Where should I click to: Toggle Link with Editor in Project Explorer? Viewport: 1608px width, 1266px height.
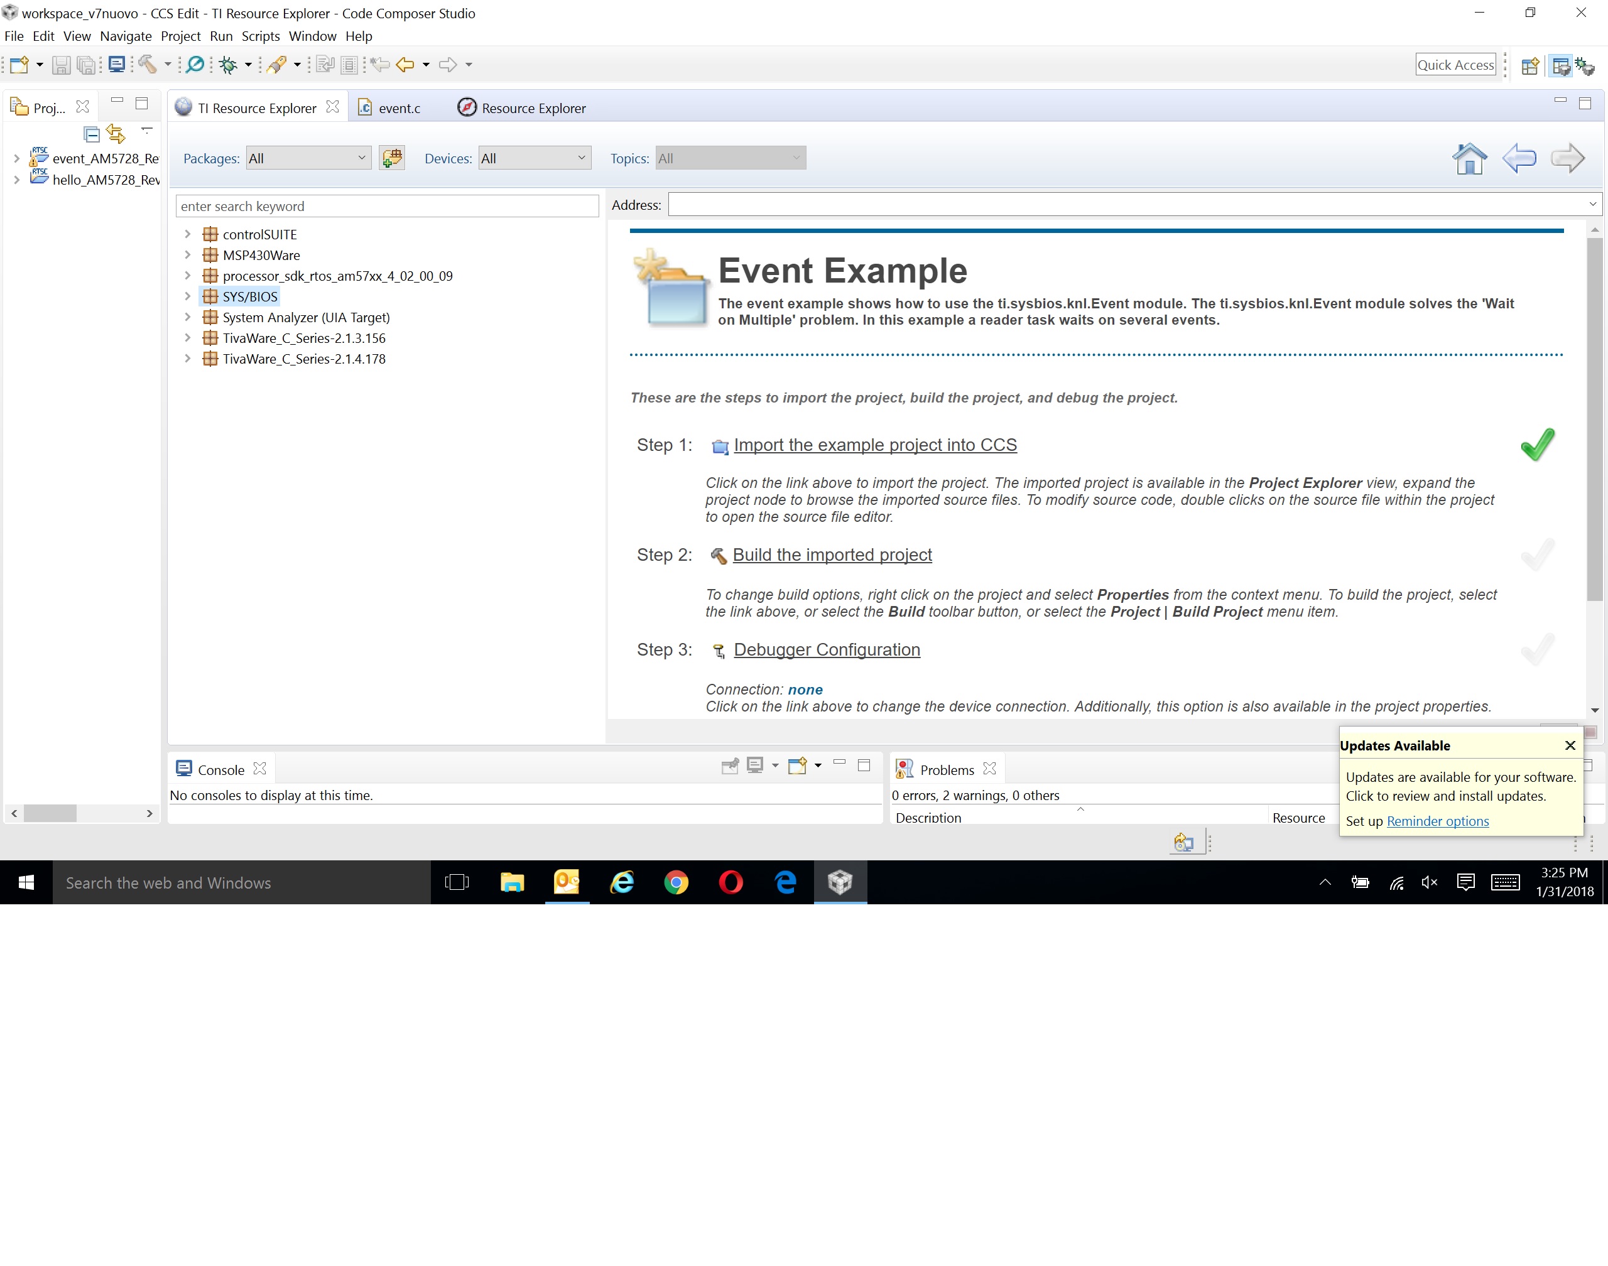coord(116,133)
